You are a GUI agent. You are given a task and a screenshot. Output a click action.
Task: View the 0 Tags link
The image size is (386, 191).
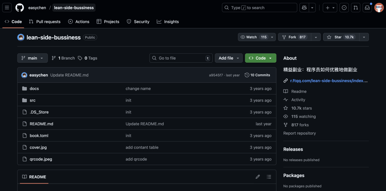[88, 58]
